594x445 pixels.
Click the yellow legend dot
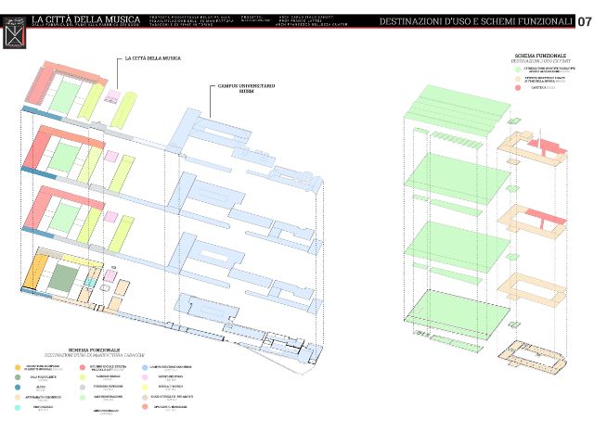pyautogui.click(x=145, y=388)
